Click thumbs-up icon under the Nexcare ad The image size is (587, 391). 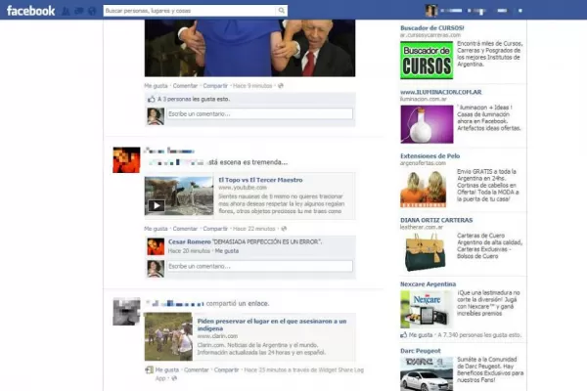(403, 335)
